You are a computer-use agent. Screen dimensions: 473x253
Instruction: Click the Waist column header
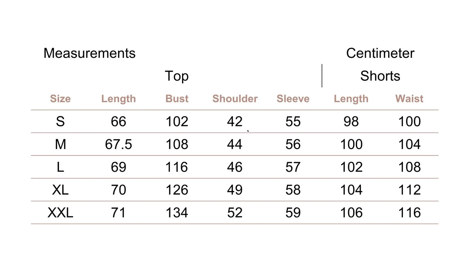(x=409, y=99)
